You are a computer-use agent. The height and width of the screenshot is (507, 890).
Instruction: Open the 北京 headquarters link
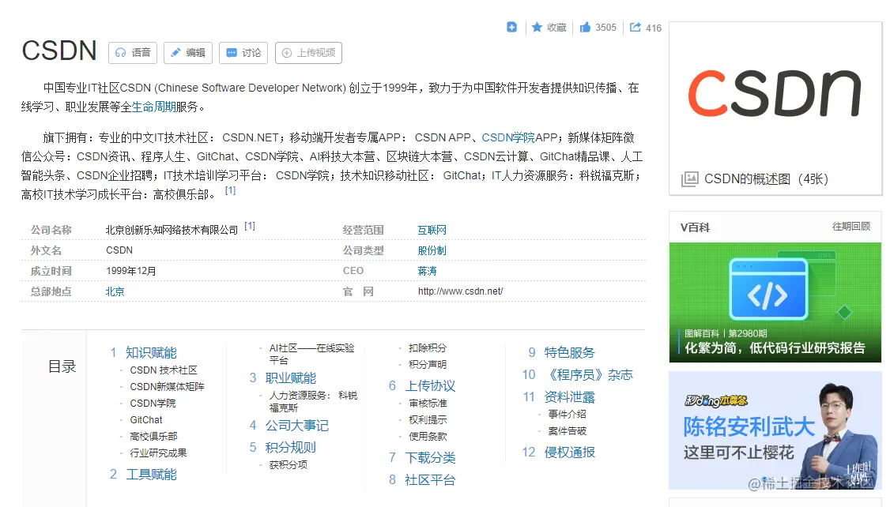click(115, 291)
